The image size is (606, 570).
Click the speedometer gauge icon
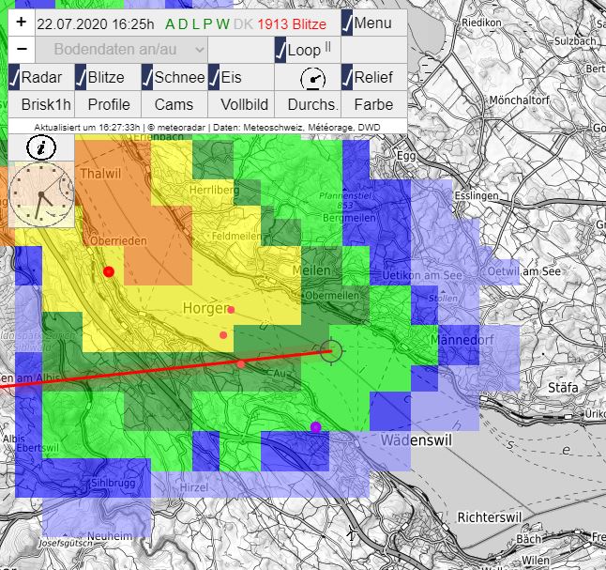tap(312, 79)
